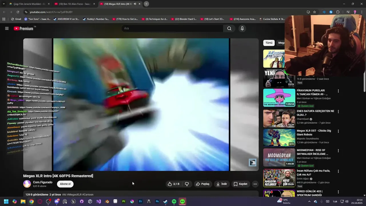Image resolution: width=366 pixels, height=206 pixels.
Task: Open more actions ellipsis below video
Action: [x=255, y=184]
